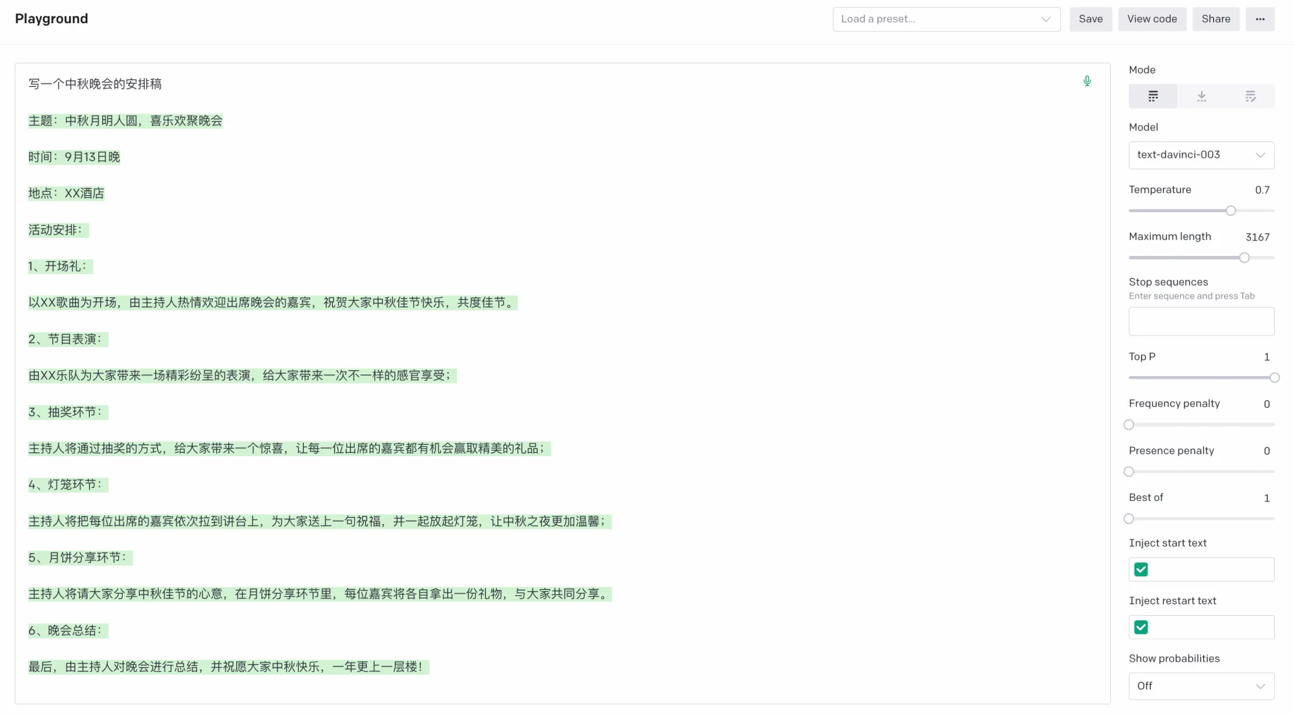The width and height of the screenshot is (1293, 716).
Task: Open the Load a preset dropdown
Action: coord(945,19)
